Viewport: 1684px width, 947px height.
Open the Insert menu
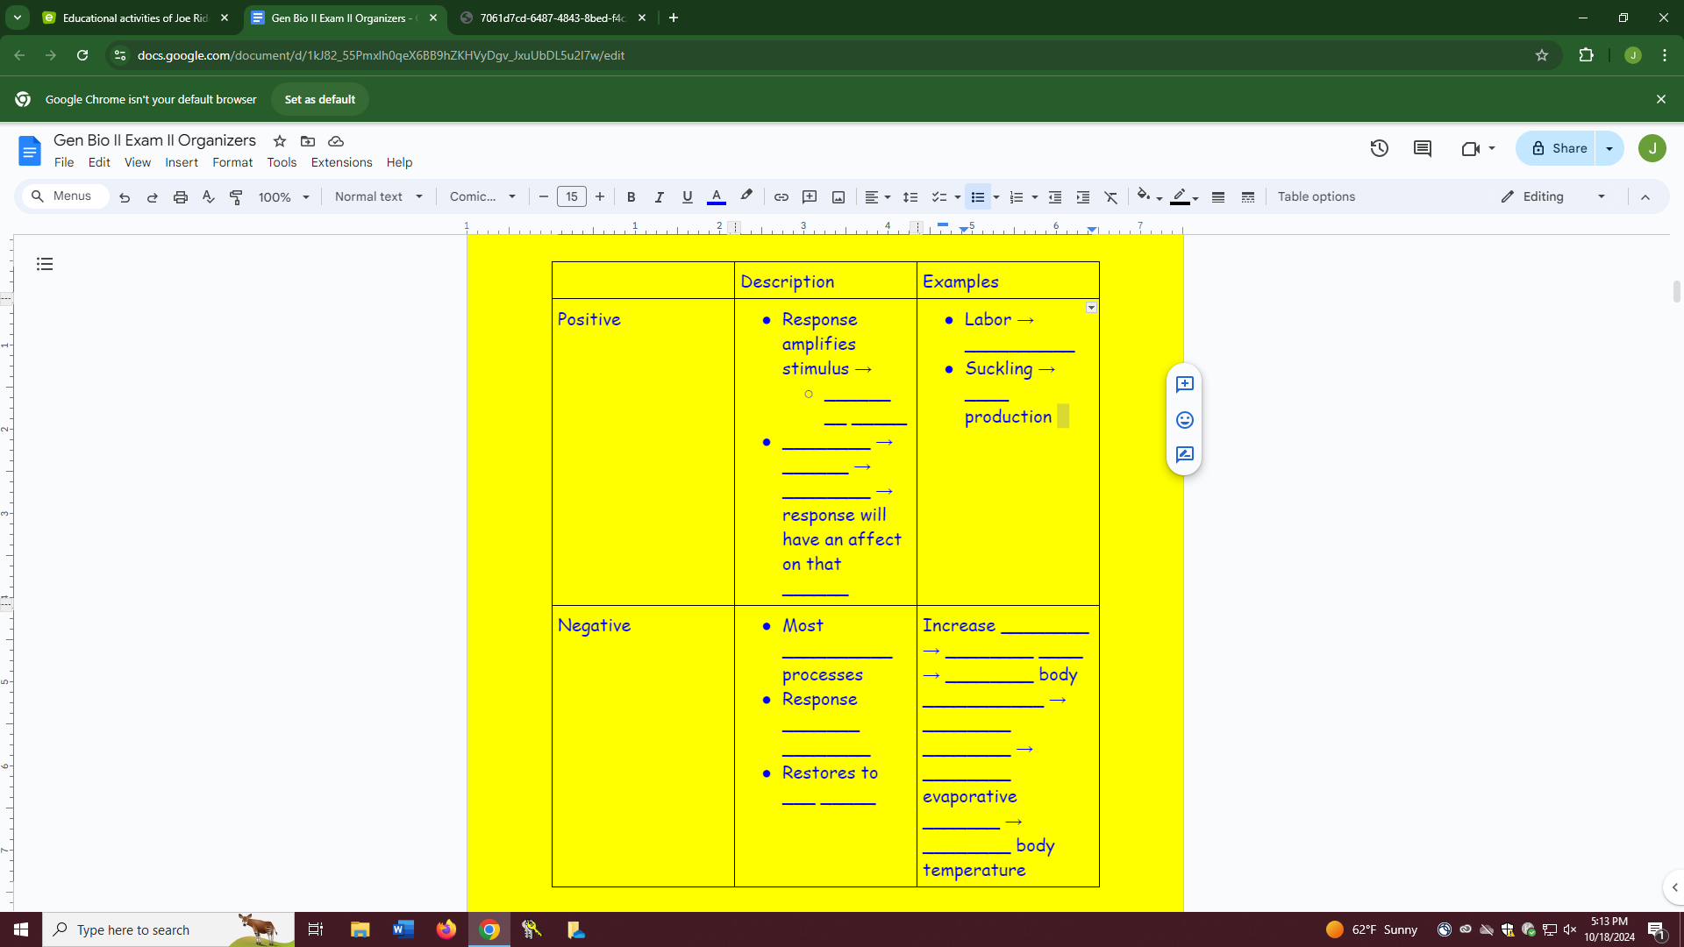point(182,162)
